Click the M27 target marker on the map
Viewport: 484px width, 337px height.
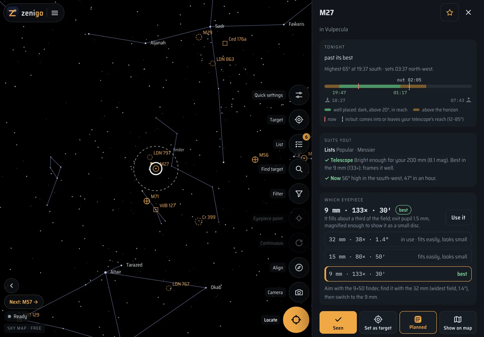click(x=156, y=168)
